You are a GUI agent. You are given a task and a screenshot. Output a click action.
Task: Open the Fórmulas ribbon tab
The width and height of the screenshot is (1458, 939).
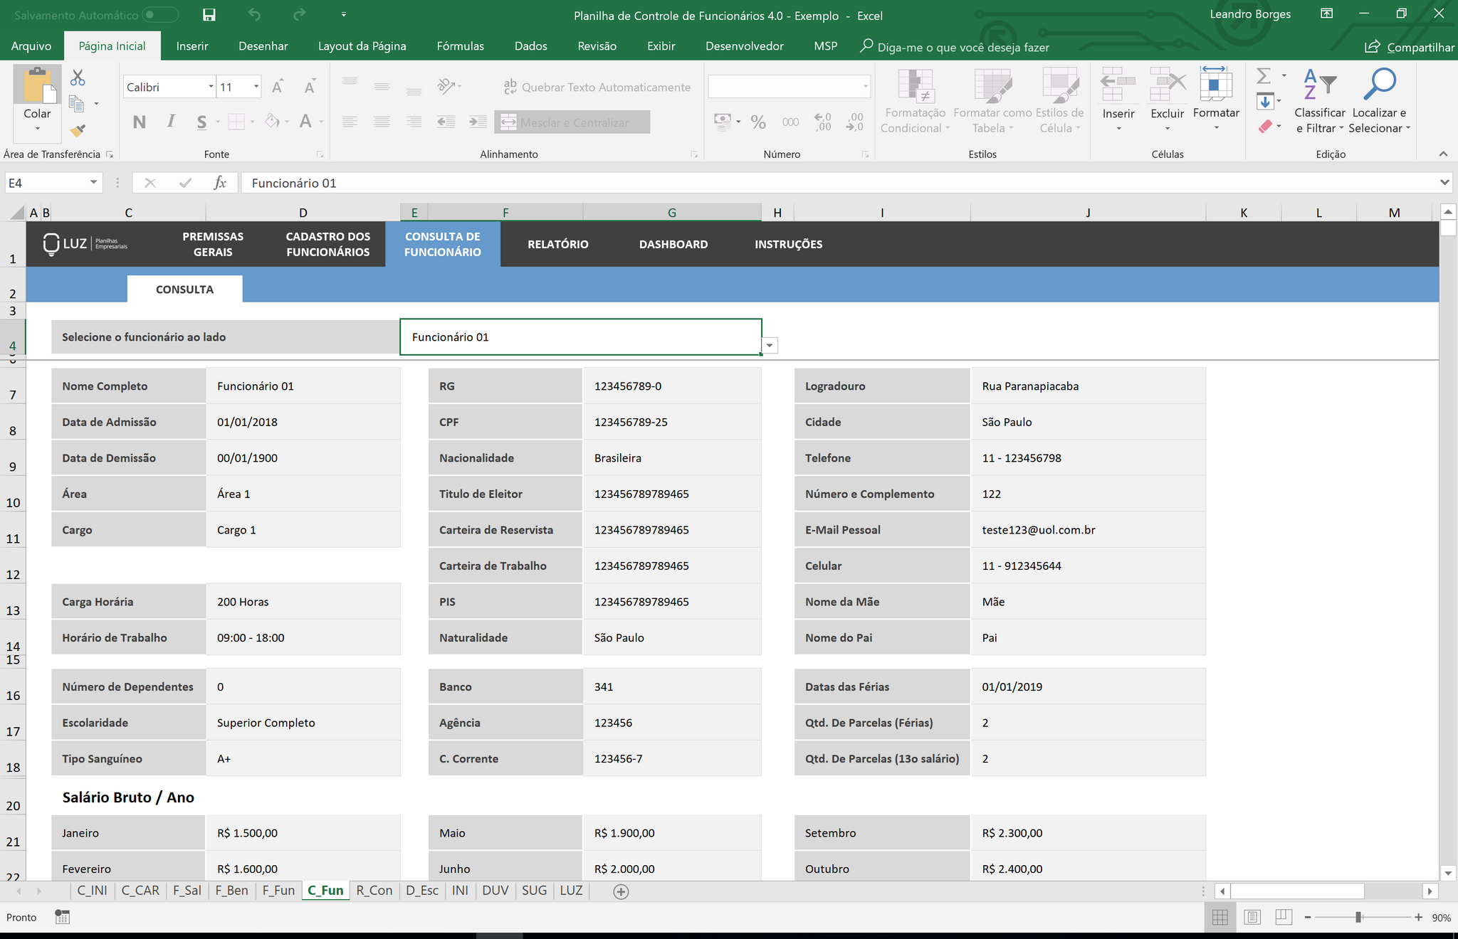click(x=460, y=46)
